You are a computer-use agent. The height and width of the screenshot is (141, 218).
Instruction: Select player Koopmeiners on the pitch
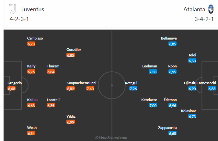pyautogui.click(x=77, y=83)
